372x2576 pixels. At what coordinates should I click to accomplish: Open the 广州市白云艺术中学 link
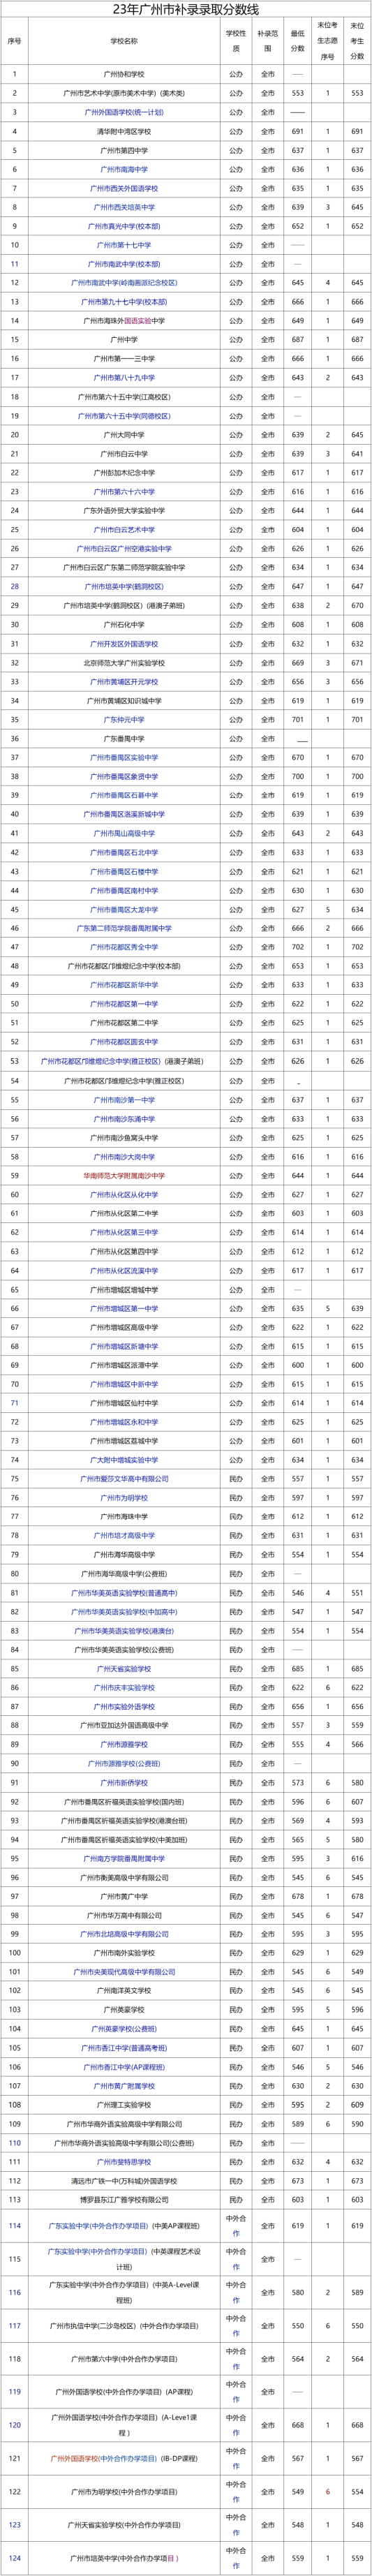124,530
